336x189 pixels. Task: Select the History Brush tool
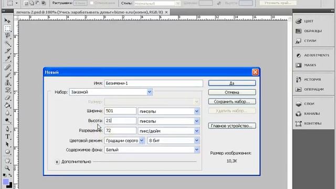(x=7, y=90)
